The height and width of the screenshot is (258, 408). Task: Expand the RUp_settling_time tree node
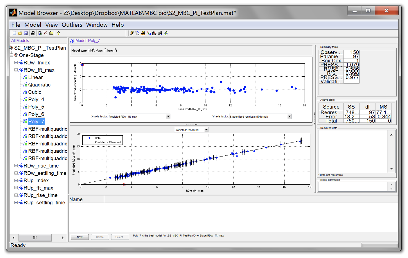[x=16, y=203]
